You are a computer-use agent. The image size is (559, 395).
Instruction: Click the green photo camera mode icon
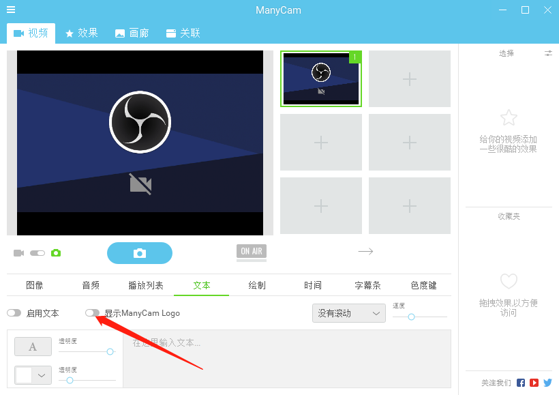click(x=56, y=253)
